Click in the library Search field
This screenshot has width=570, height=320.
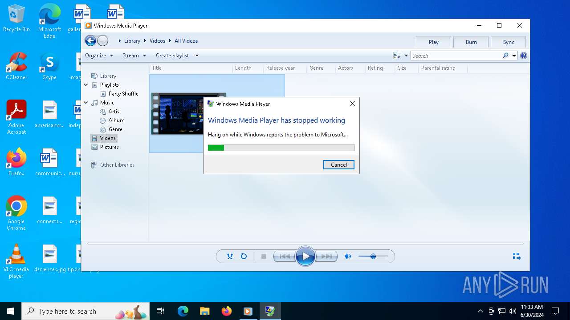click(x=456, y=56)
